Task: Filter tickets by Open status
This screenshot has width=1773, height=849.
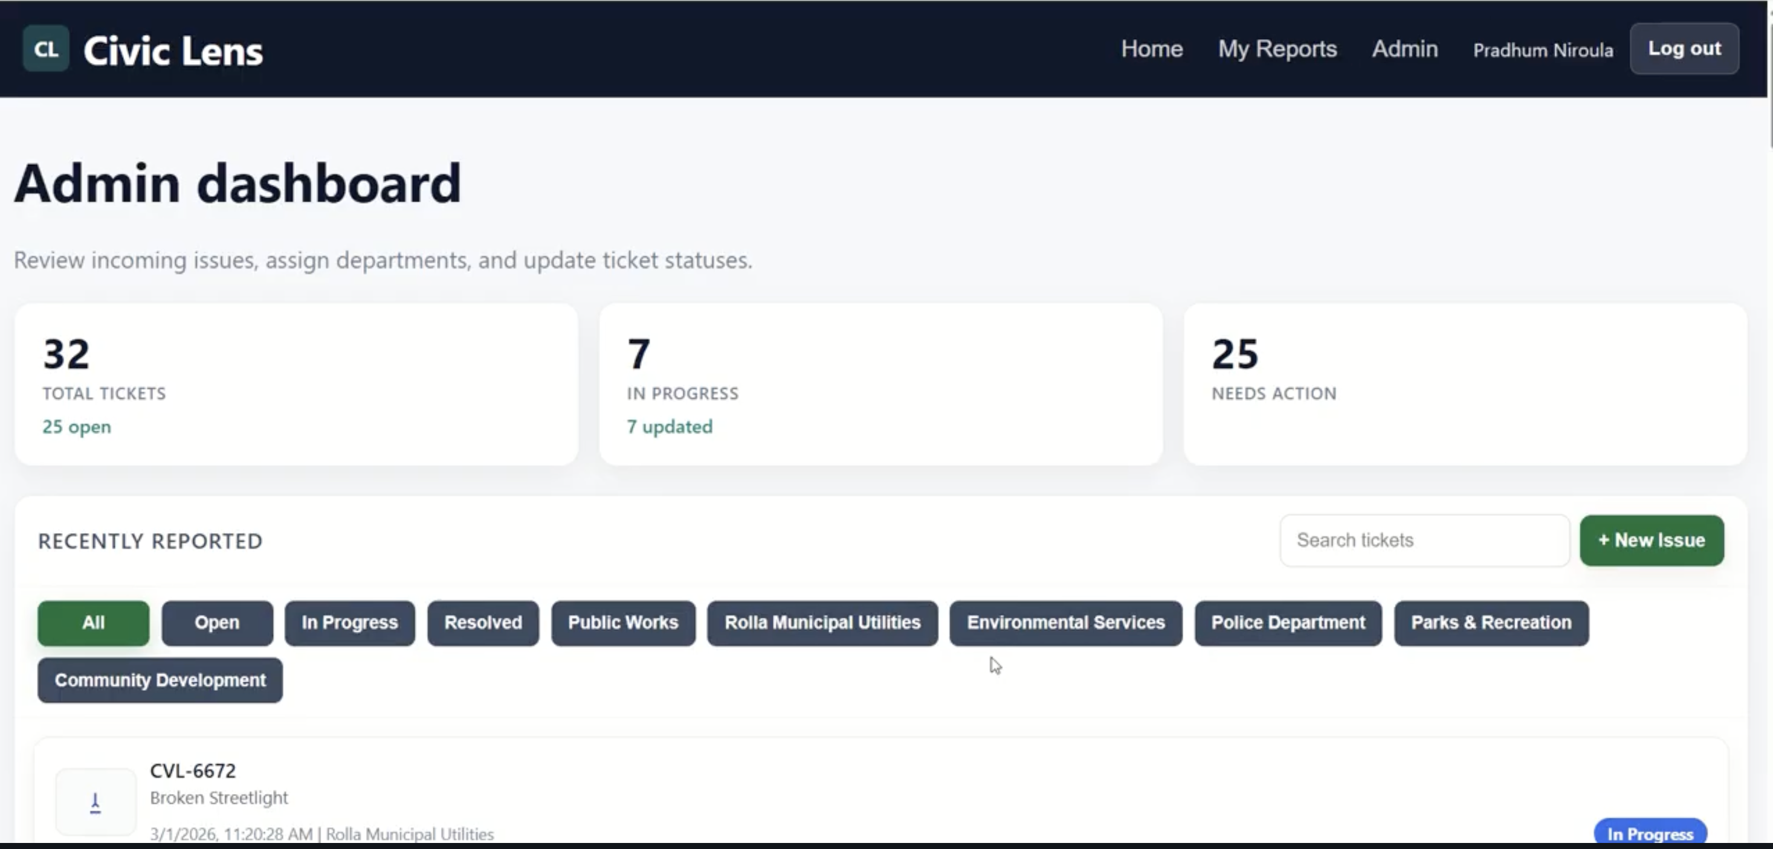Action: (x=217, y=623)
